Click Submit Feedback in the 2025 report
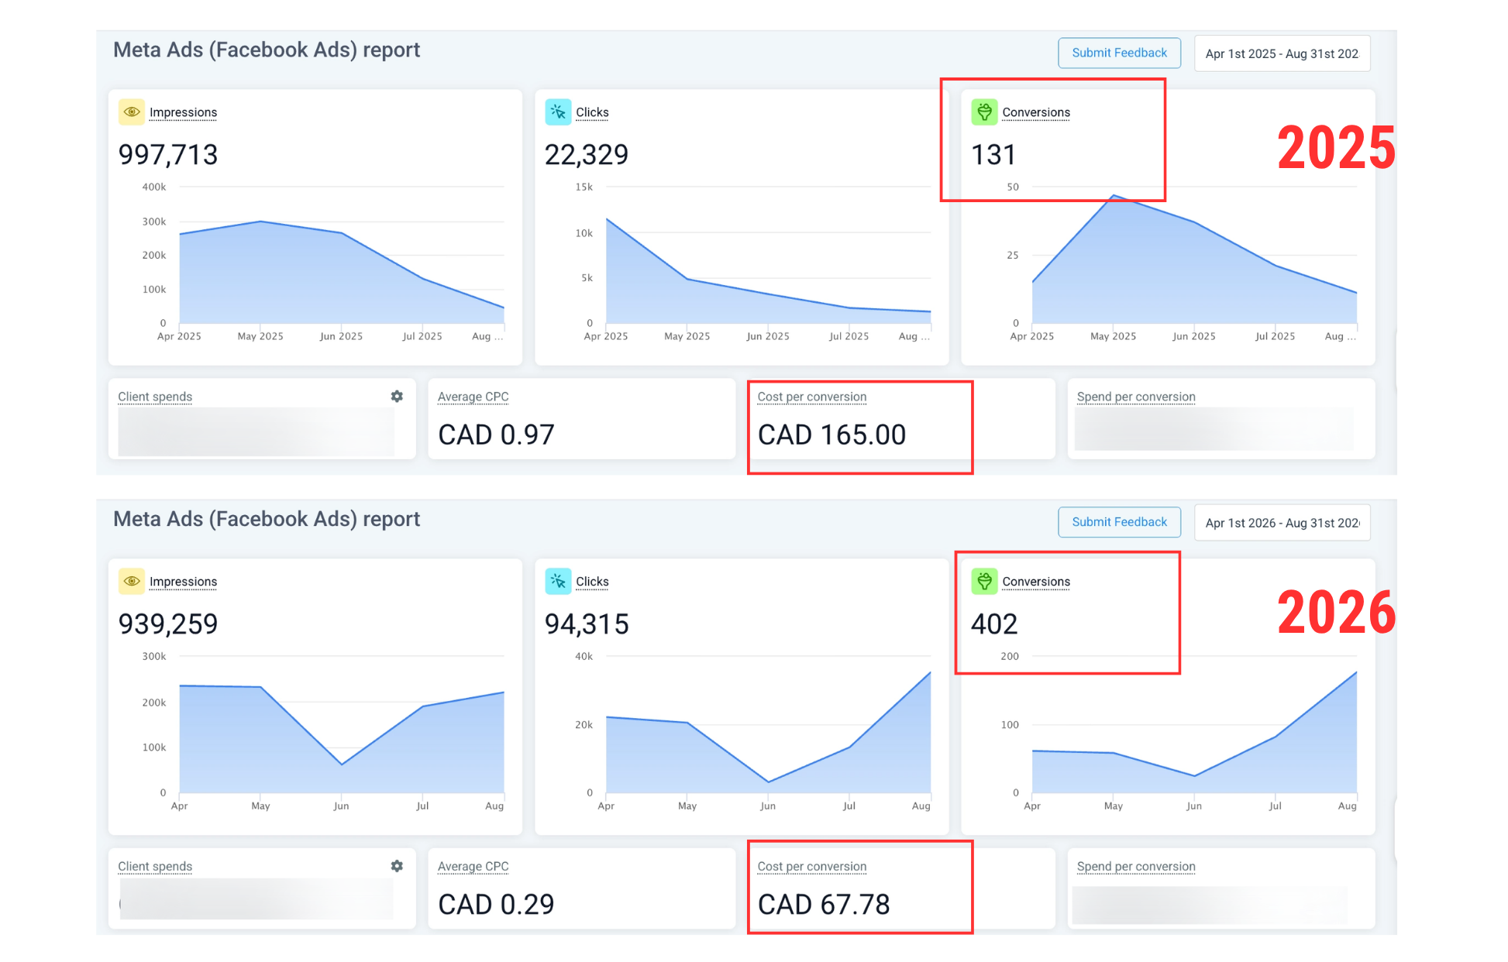This screenshot has width=1508, height=962. point(1119,53)
